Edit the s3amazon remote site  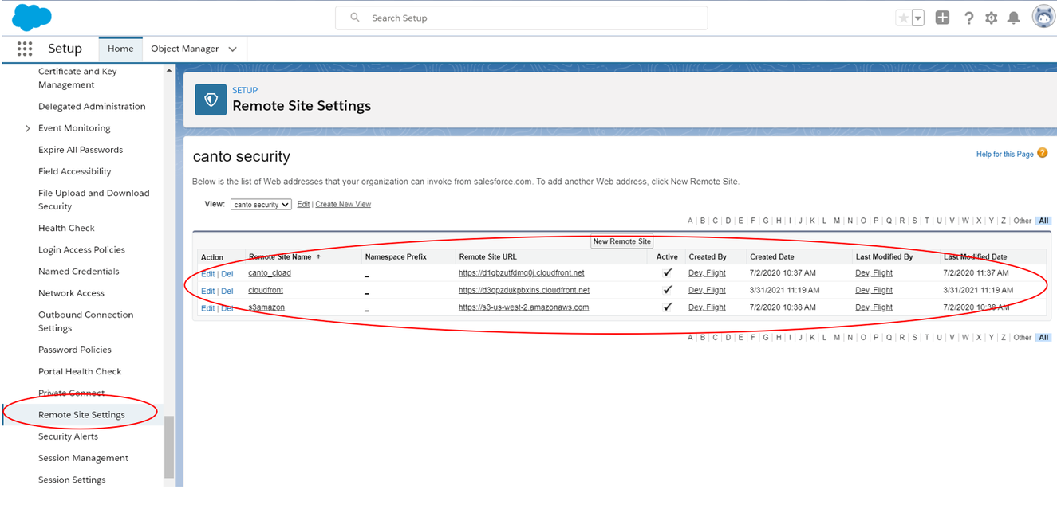pos(207,308)
